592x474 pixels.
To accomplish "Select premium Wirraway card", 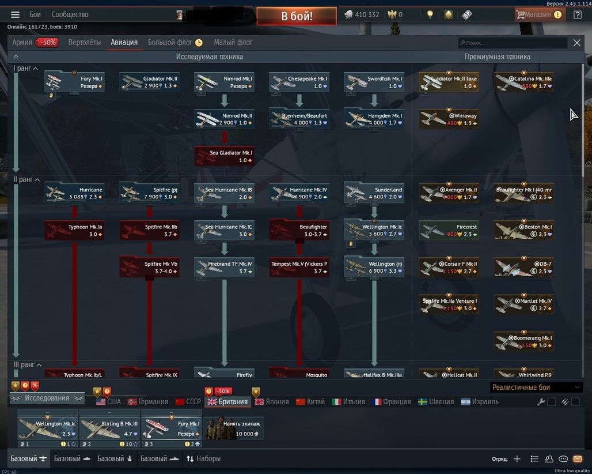I will click(449, 119).
